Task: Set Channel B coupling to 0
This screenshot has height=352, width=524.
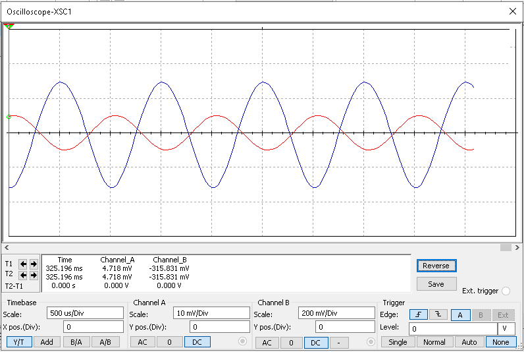Action: [291, 343]
